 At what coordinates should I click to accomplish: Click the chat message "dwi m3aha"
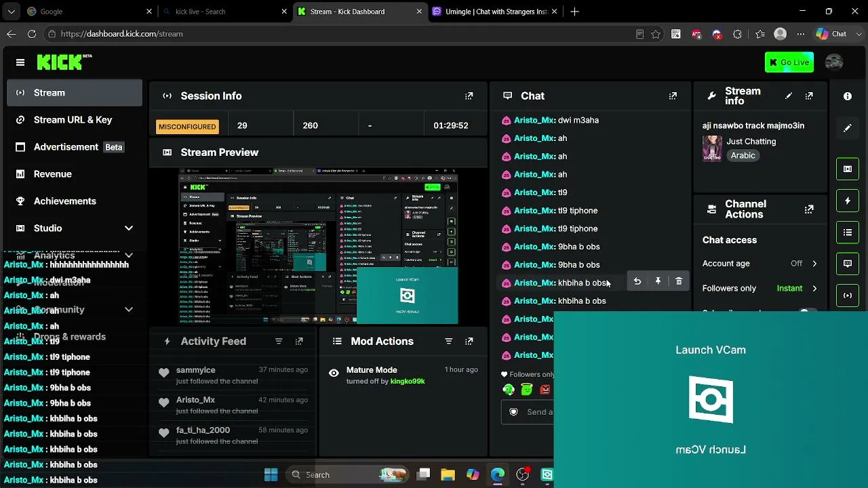click(578, 120)
